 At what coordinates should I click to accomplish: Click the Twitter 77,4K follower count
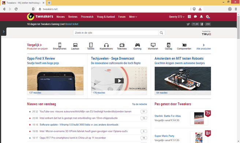[x=195, y=24]
